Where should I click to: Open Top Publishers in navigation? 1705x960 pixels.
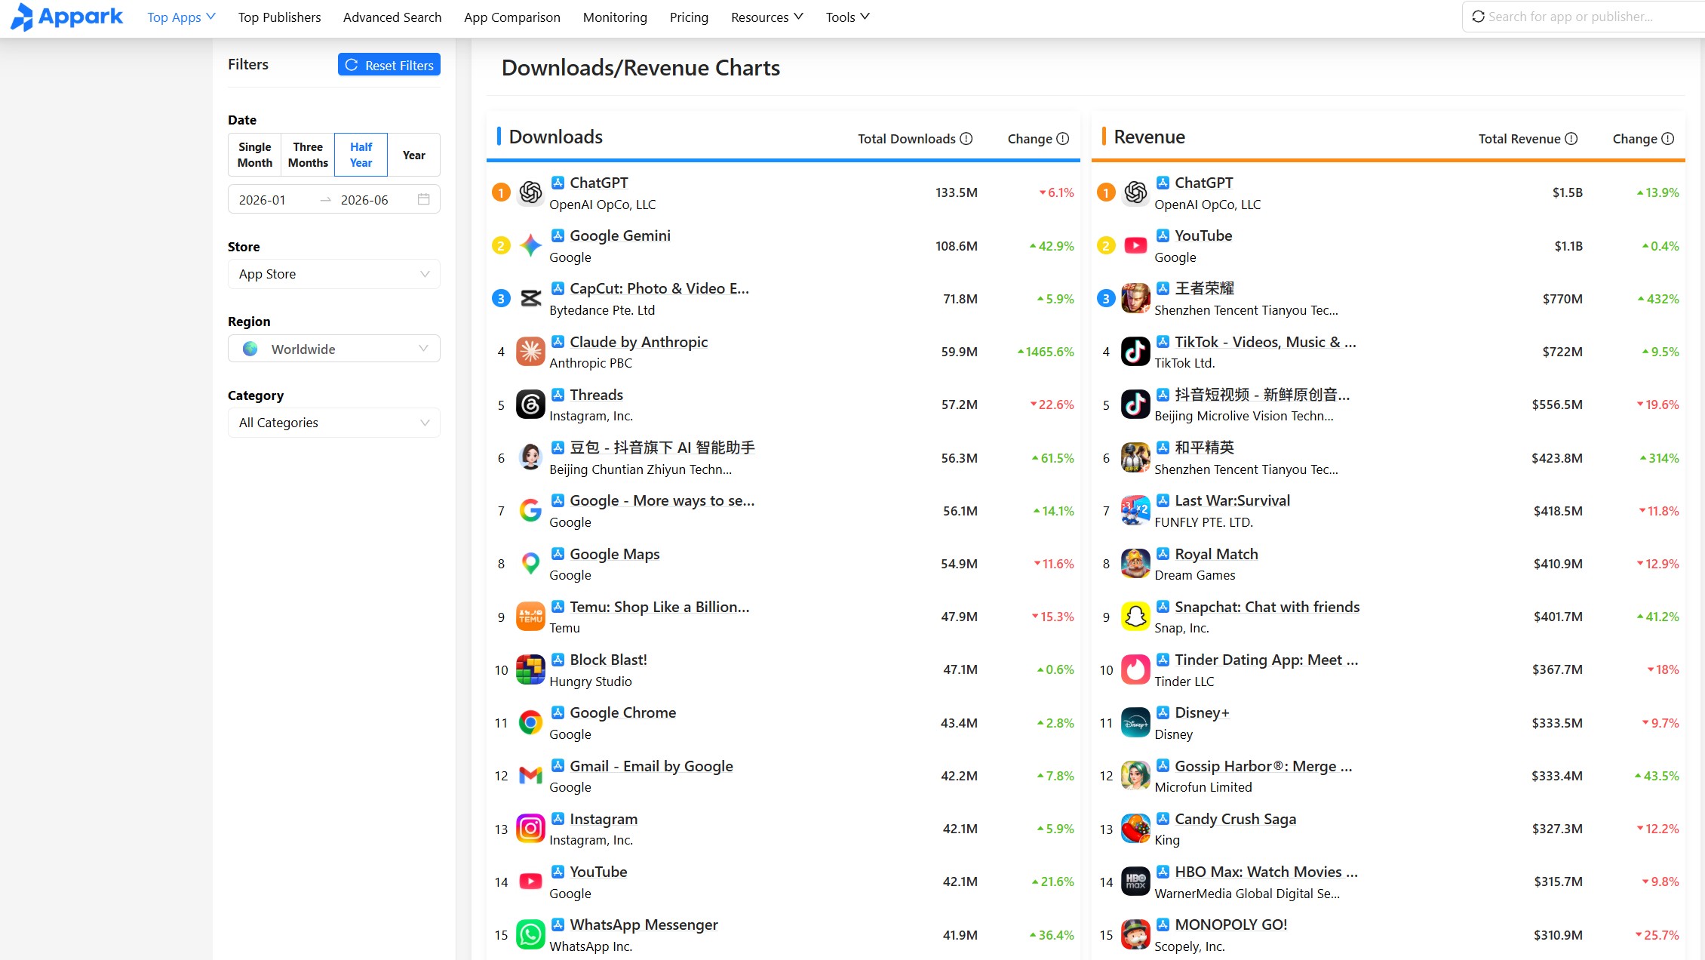click(x=279, y=17)
